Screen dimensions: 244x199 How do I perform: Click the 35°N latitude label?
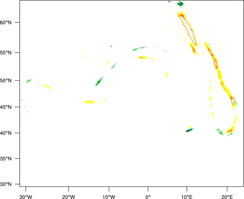[x=6, y=159]
